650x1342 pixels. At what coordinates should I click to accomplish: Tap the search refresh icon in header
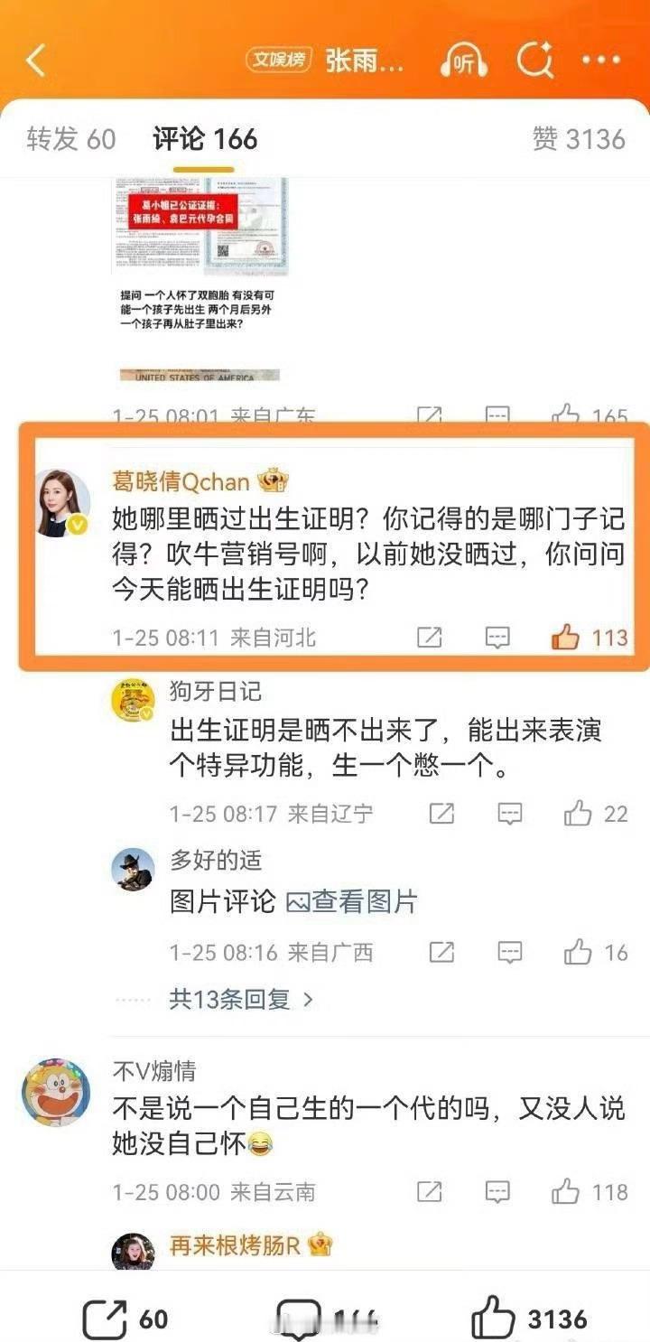pyautogui.click(x=534, y=61)
